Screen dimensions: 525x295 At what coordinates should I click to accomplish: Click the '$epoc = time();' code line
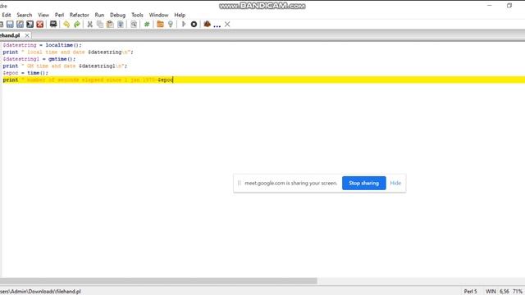pos(25,73)
